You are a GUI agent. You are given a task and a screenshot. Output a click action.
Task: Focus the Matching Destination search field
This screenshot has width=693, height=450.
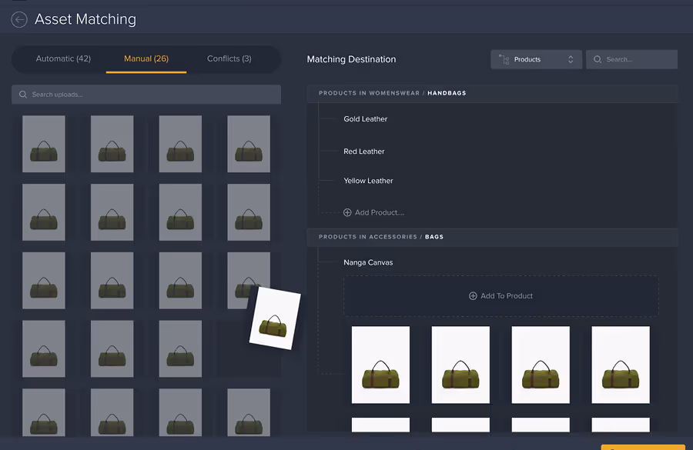631,59
